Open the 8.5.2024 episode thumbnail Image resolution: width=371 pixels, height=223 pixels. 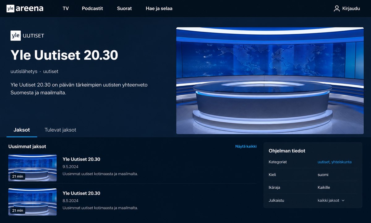(32, 202)
